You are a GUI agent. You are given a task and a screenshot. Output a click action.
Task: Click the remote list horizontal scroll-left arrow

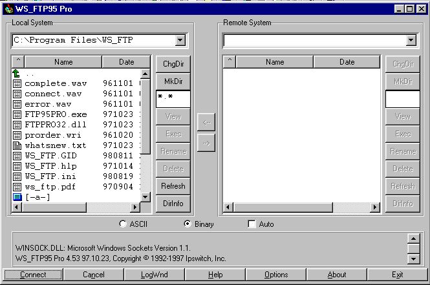coord(228,207)
